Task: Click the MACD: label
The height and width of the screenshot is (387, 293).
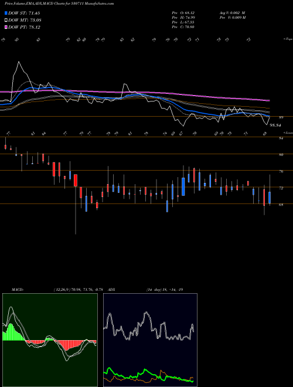Action: tap(17, 290)
